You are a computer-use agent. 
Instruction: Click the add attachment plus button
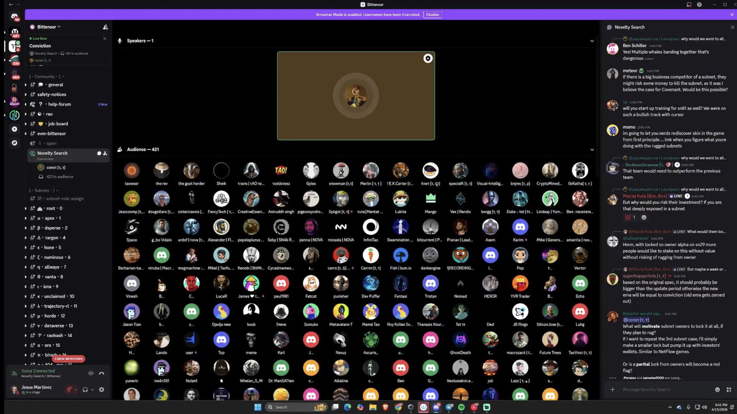pos(612,390)
